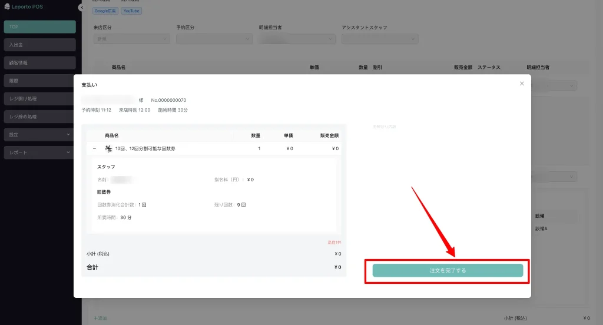The image size is (603, 325).
Task: Click the scissors icon beside 回数券 item
Action: click(108, 149)
